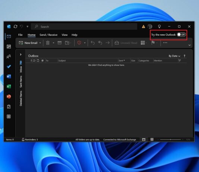Switch to Reading view in status bar
This screenshot has height=172, width=199.
(x=152, y=140)
